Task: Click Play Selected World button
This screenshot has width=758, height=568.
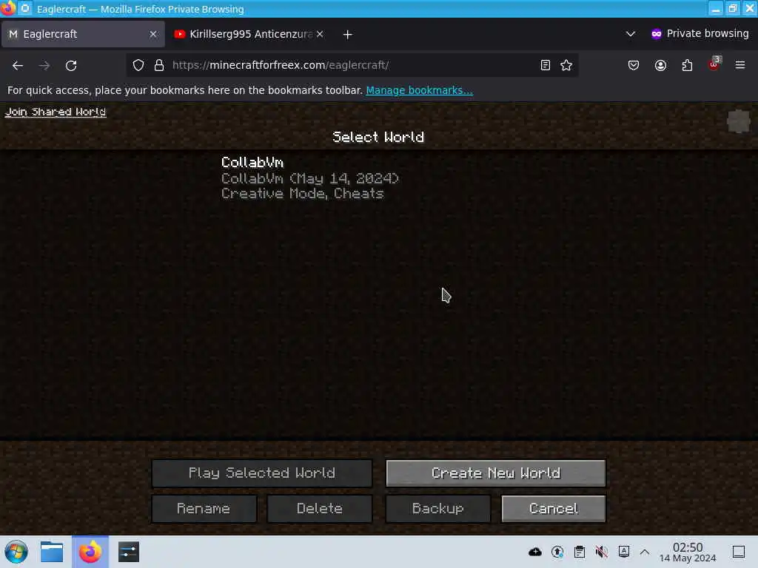Action: (261, 473)
